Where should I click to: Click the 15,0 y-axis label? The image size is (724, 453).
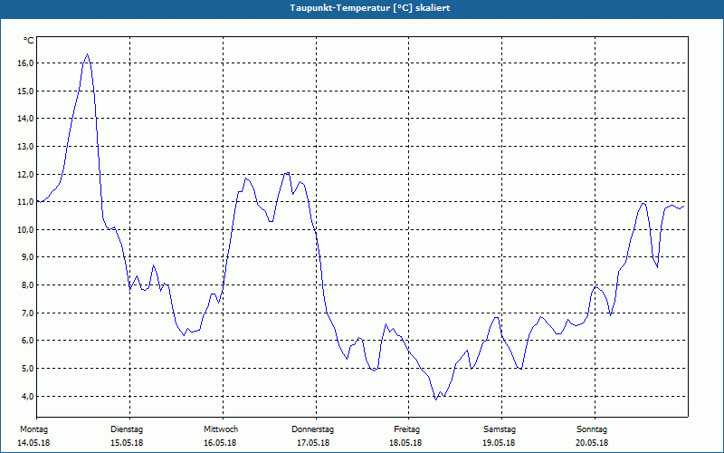coord(26,92)
